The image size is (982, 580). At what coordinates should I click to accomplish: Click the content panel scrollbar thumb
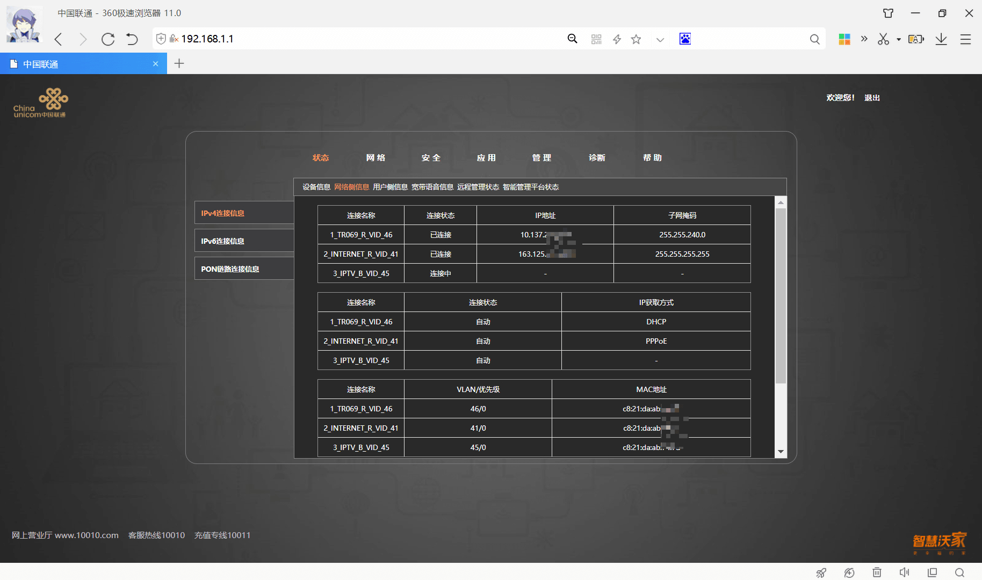point(781,295)
